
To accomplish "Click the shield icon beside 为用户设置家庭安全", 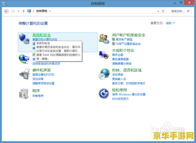I will [x=113, y=44].
